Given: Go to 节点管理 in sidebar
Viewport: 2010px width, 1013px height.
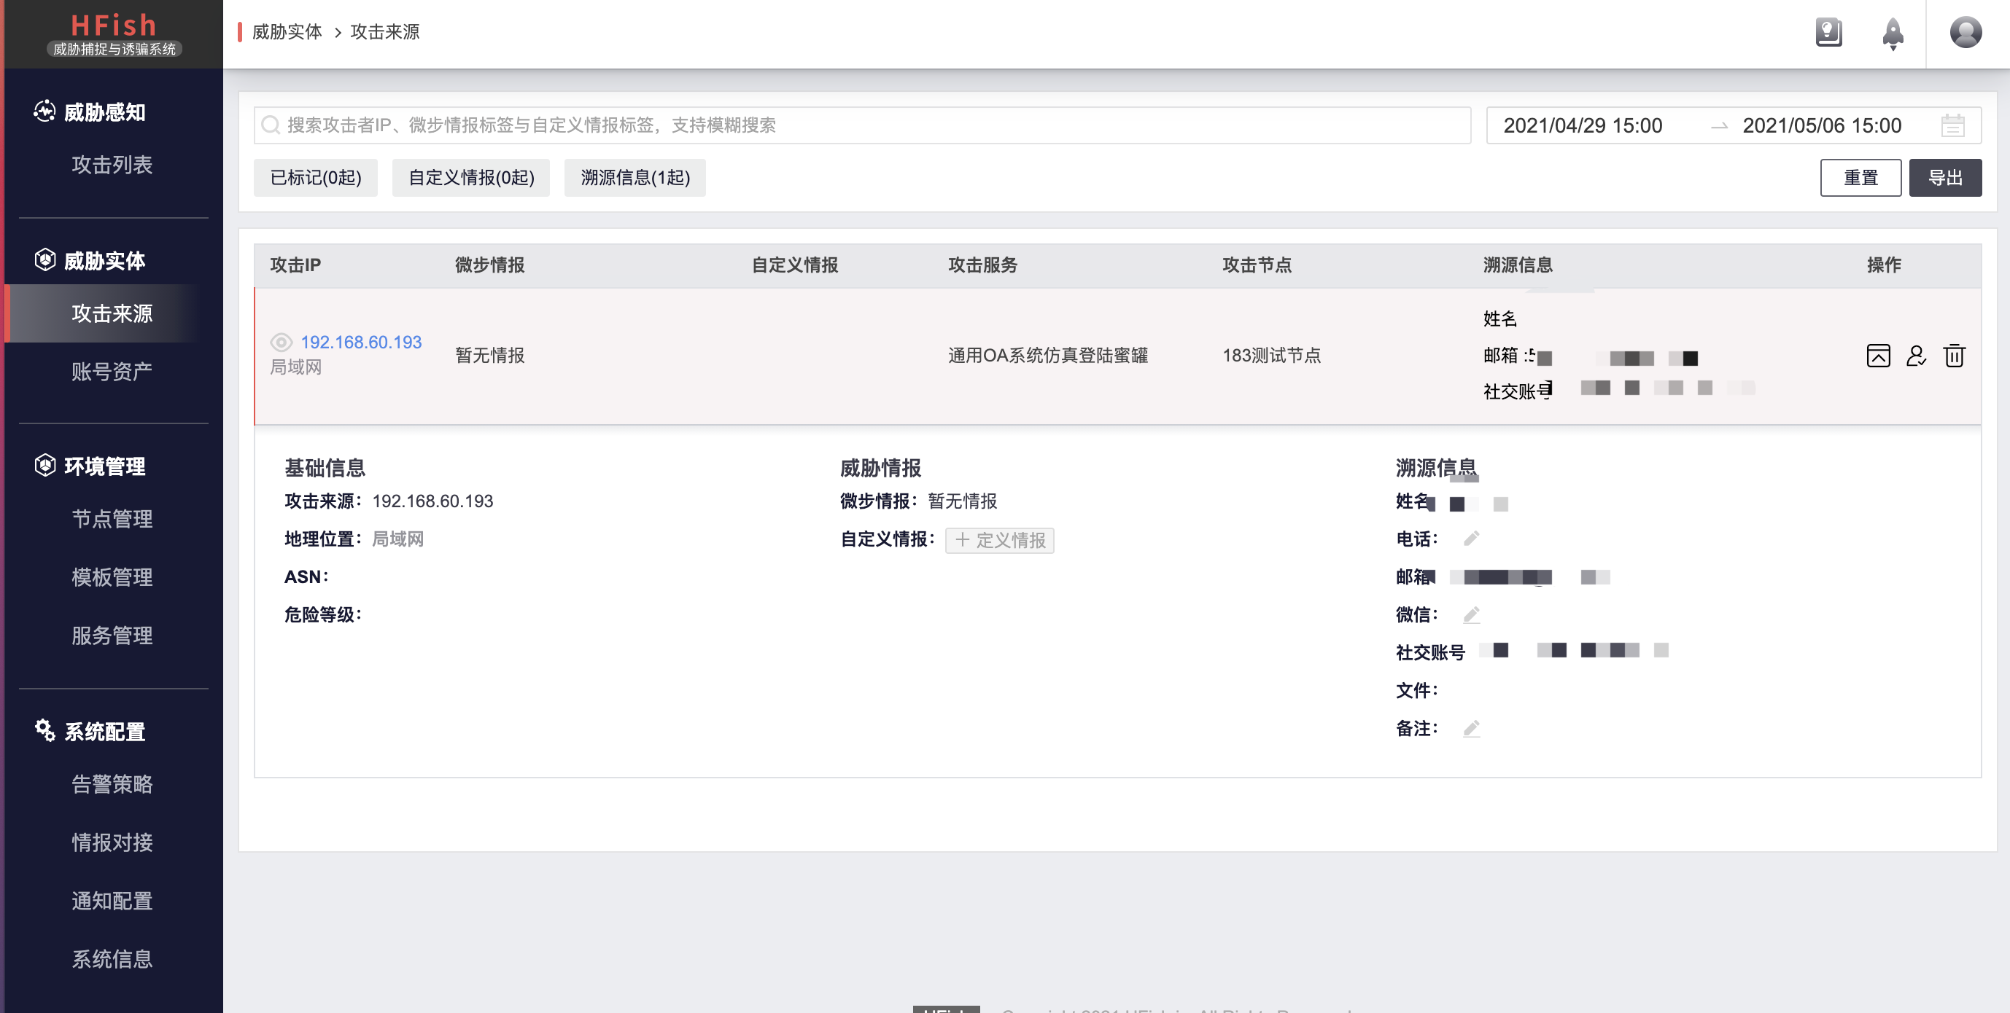Looking at the screenshot, I should 112,519.
